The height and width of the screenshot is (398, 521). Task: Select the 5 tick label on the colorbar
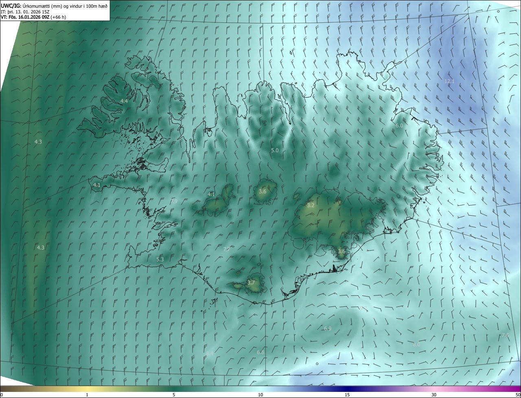tap(174, 395)
